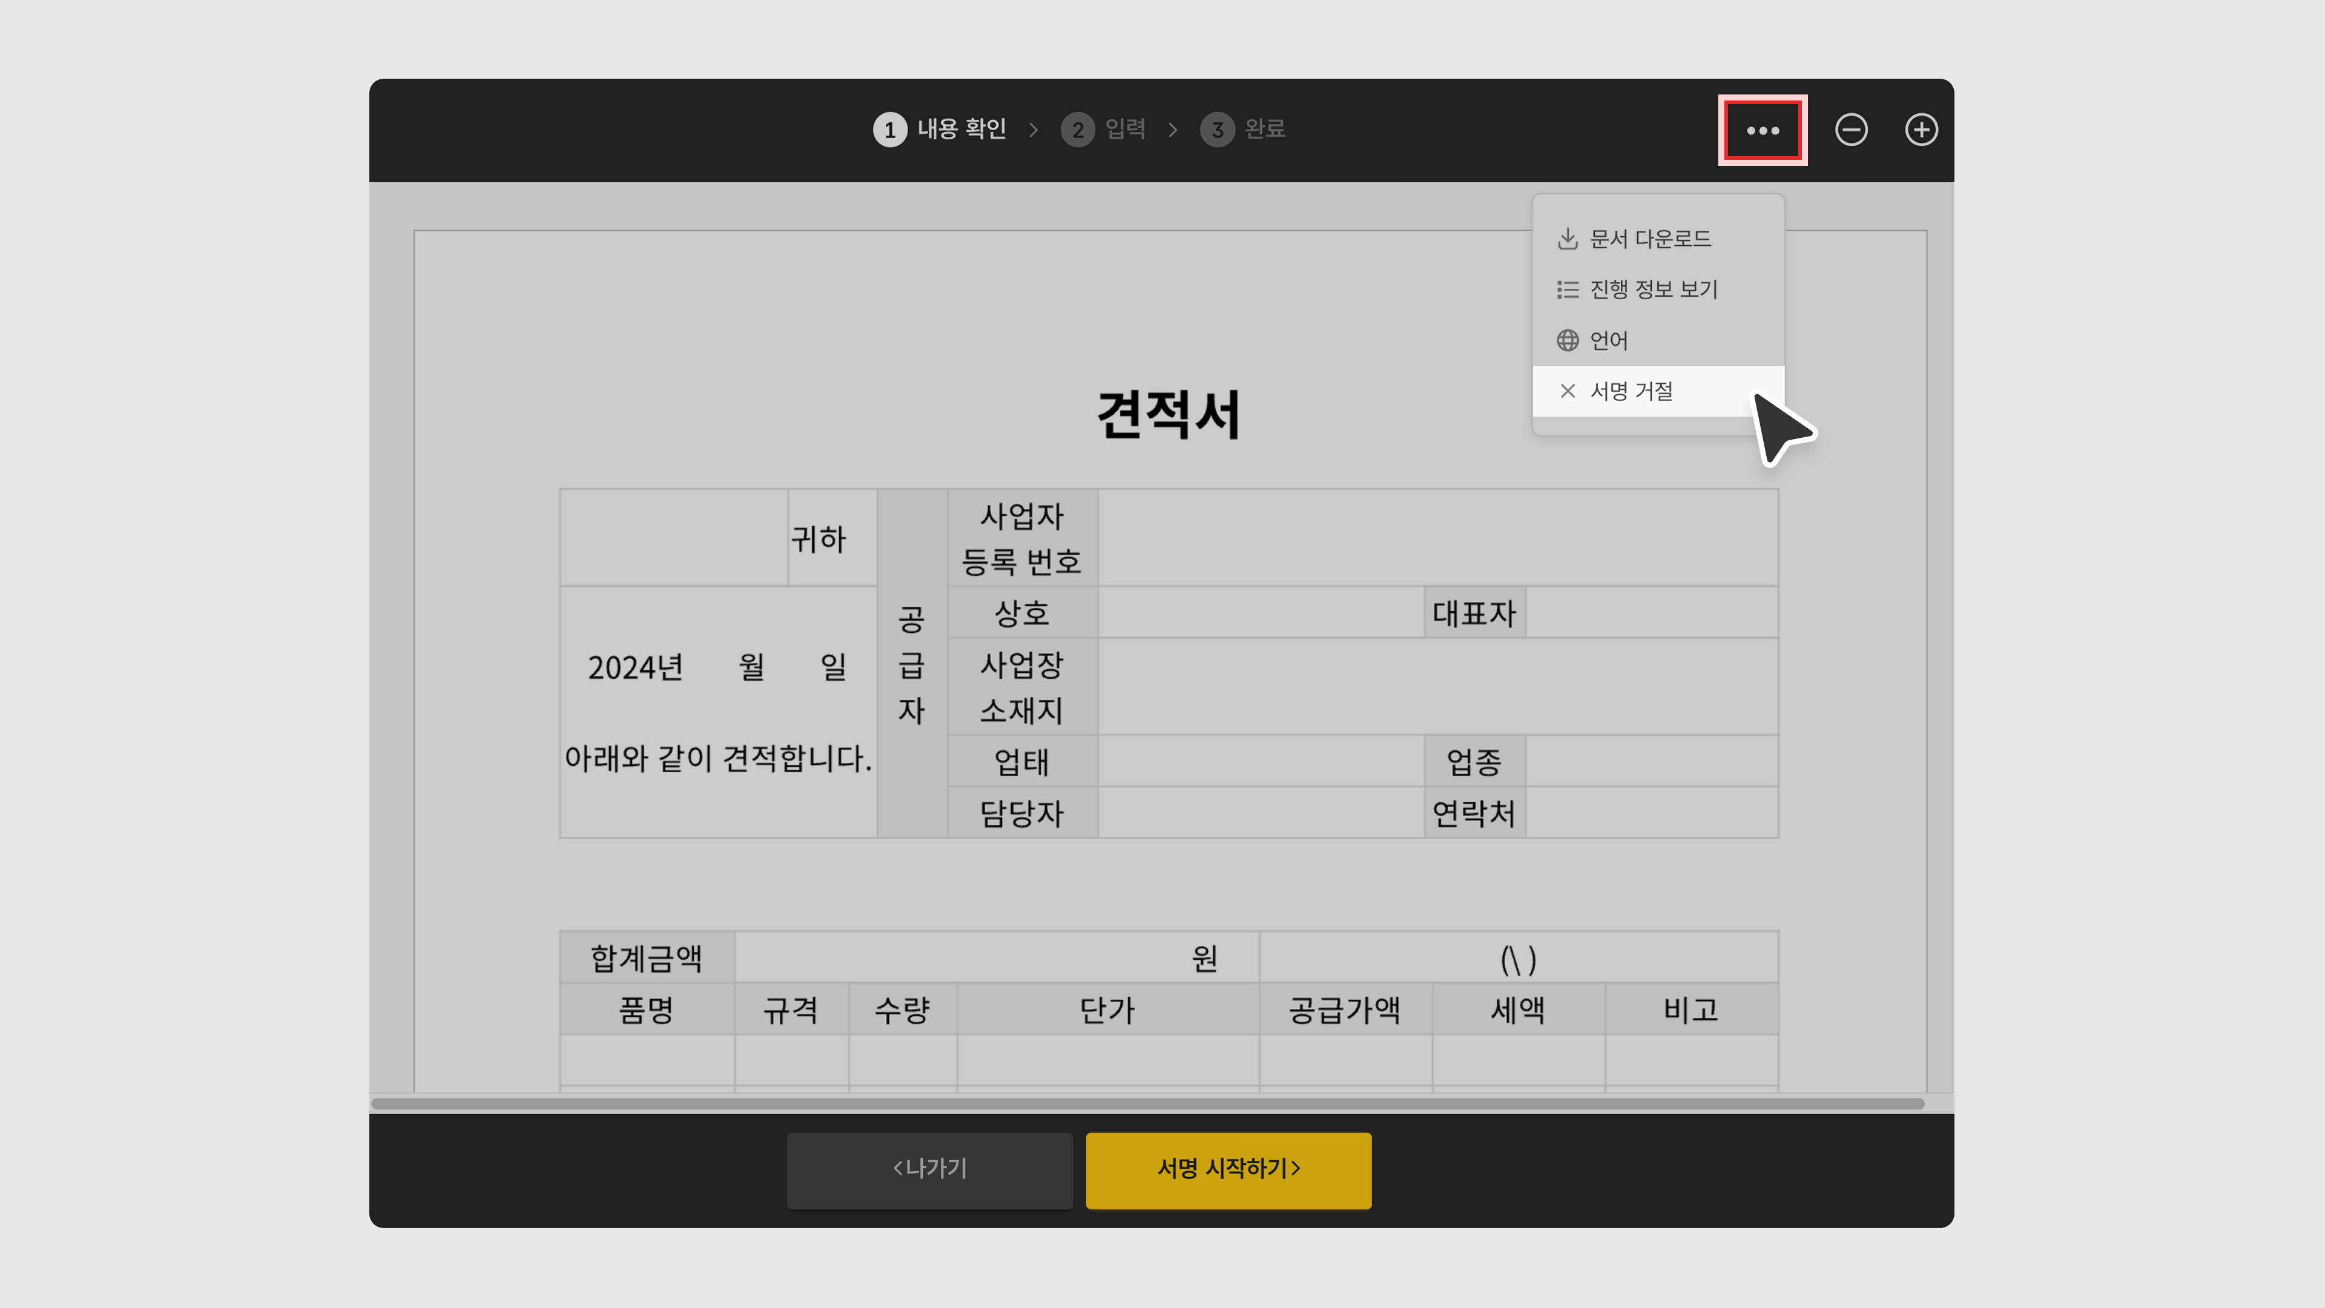
Task: Open 진행 정보 보기 from the menu
Action: click(x=1654, y=289)
